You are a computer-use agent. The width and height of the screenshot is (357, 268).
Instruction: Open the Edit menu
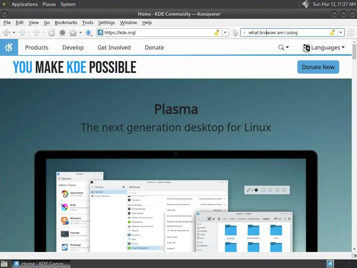point(20,23)
